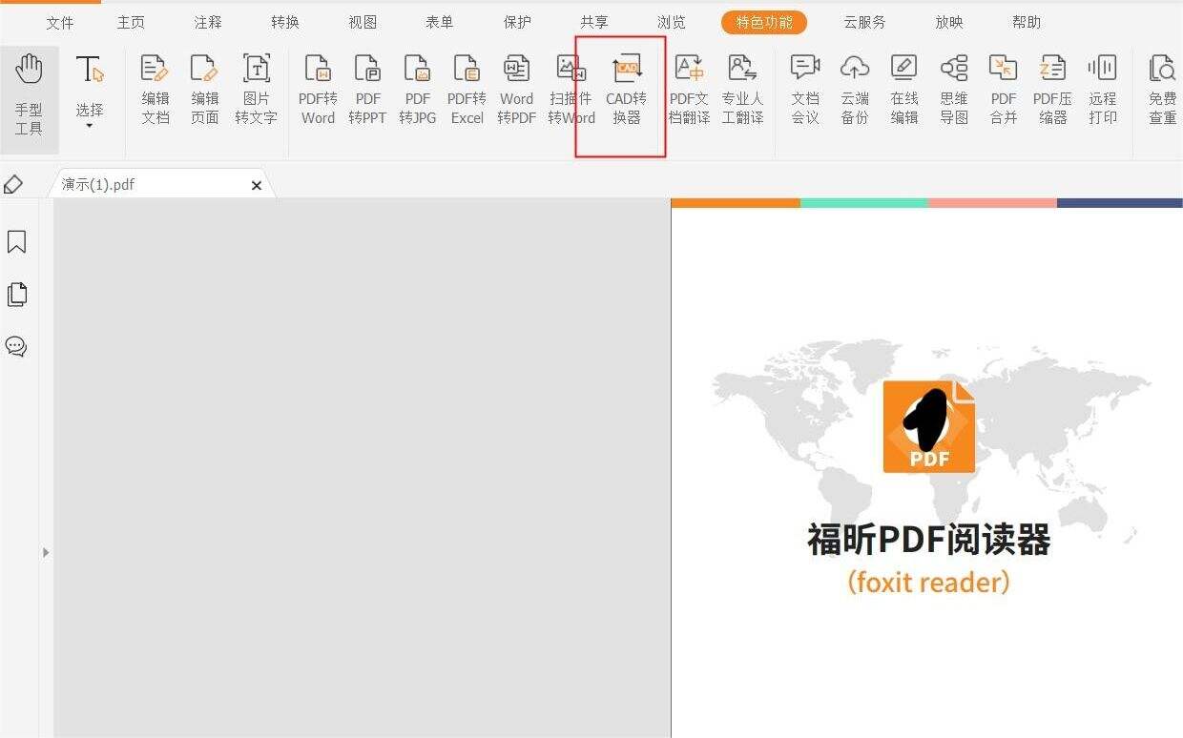The height and width of the screenshot is (738, 1183).
Task: Open 扫描件转Word scan conversion
Action: (x=571, y=91)
